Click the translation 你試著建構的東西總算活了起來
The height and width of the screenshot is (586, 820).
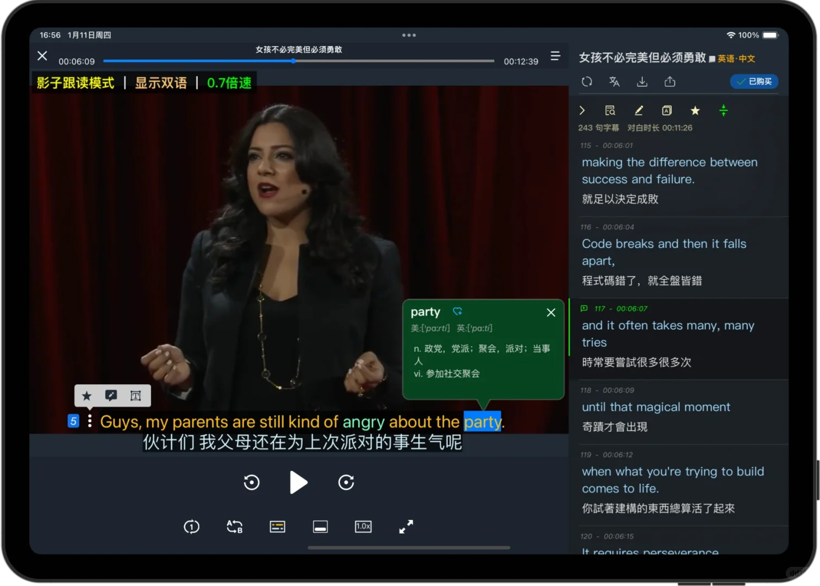658,508
